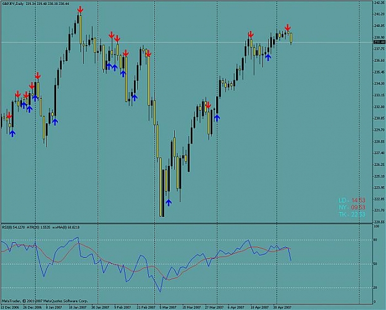Click the 241.20 price scale label
Screen dimensions: 386x310
point(379,14)
